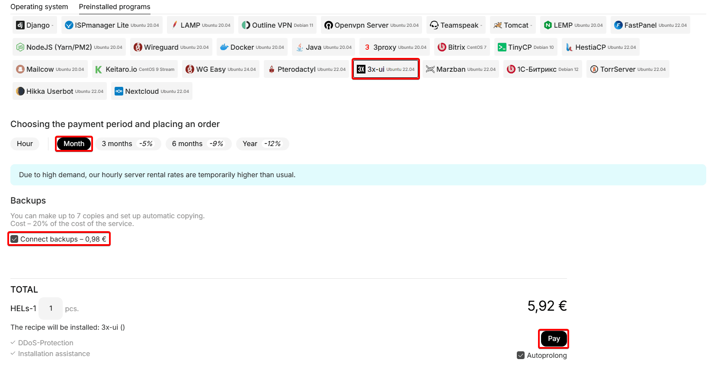Choose the Marzban icon
This screenshot has width=711, height=366.
430,69
